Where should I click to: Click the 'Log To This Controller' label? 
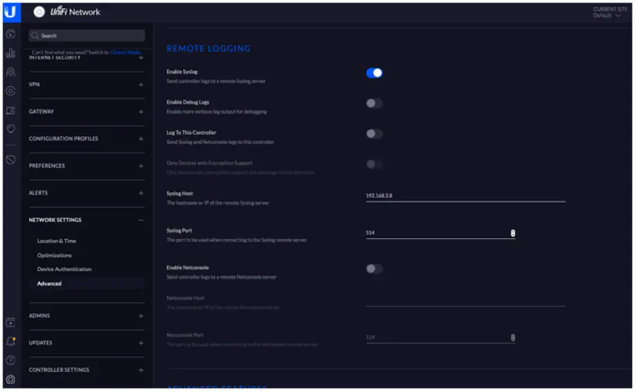pyautogui.click(x=191, y=132)
